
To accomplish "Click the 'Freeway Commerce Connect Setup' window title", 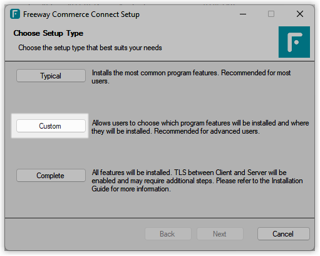I will tap(81, 14).
